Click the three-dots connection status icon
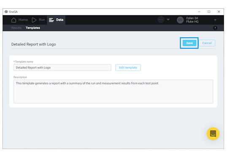Screen dimensions: 227x157 tap(161, 20)
